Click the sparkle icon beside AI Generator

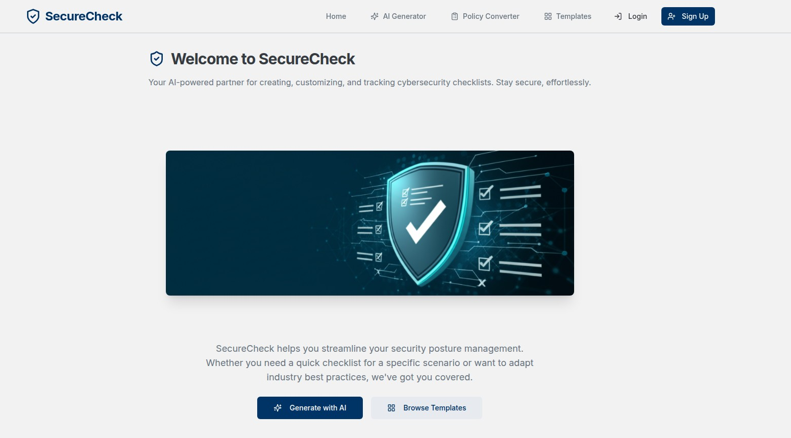(375, 16)
